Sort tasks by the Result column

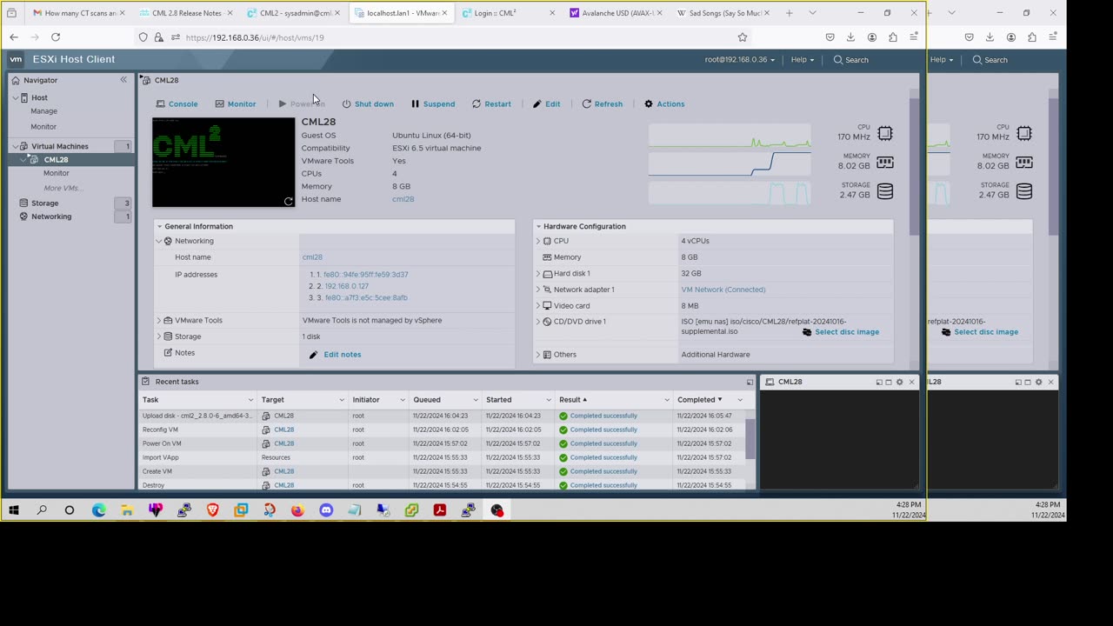pos(573,400)
